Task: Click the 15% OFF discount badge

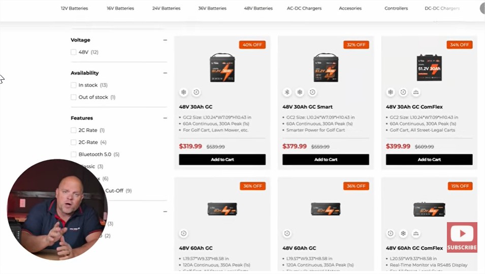Action: click(x=460, y=186)
